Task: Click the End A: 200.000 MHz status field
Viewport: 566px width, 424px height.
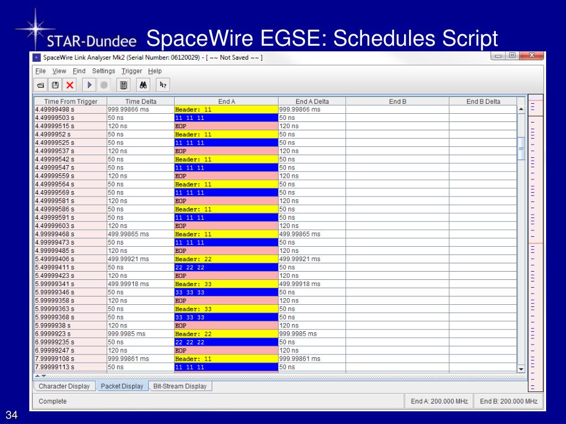Action: (x=439, y=401)
